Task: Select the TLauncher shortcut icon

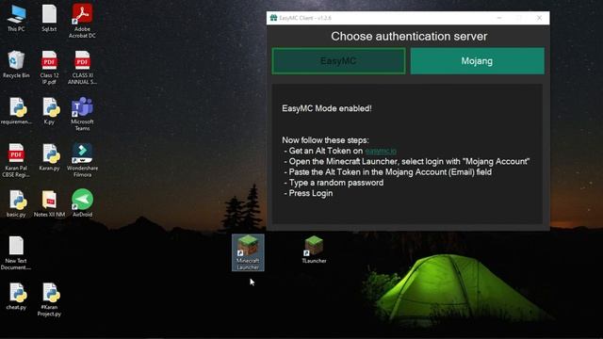Action: pos(314,250)
